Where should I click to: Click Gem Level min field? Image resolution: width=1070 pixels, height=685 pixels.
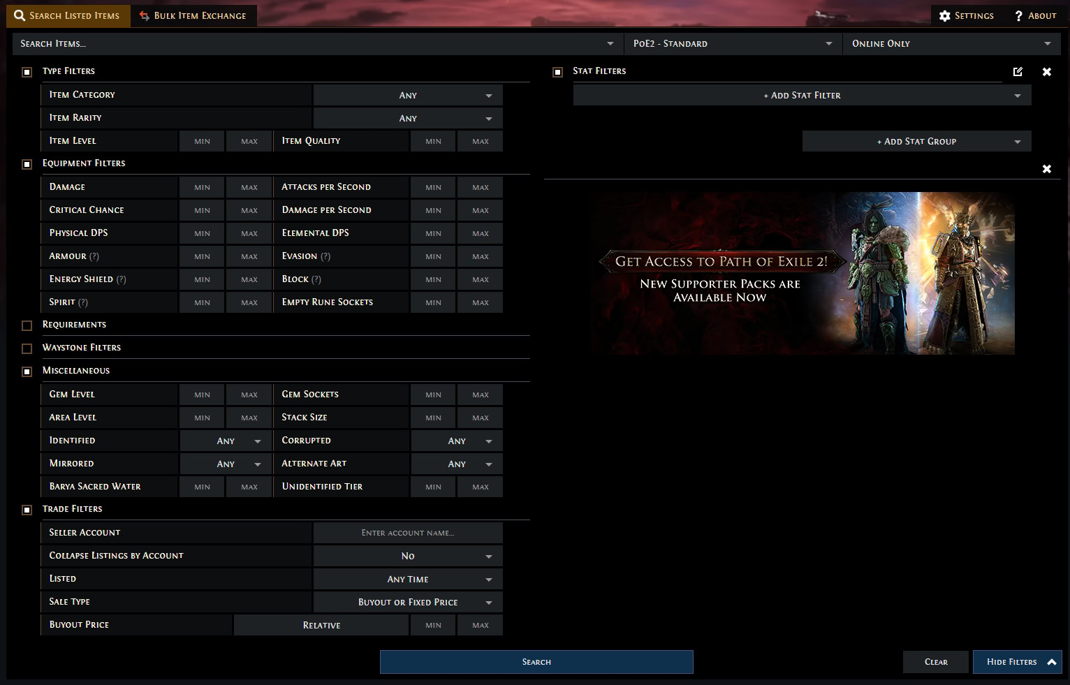point(202,395)
